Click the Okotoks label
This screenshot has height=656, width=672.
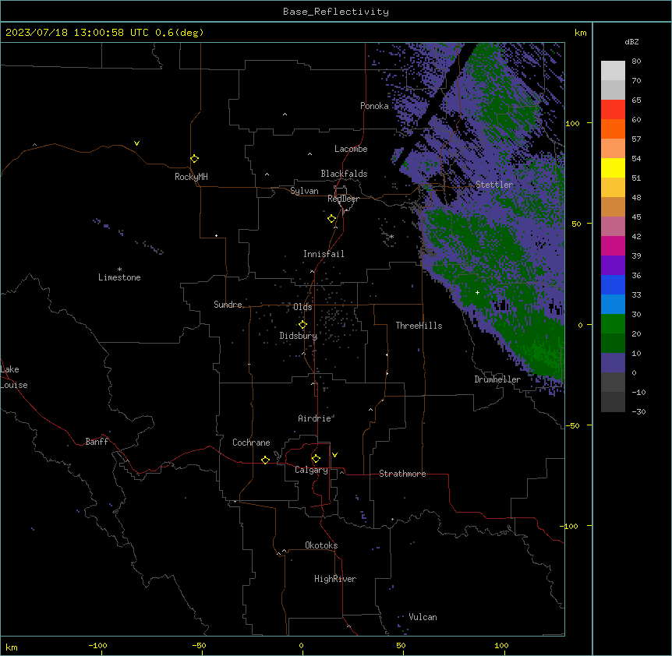[x=321, y=545]
